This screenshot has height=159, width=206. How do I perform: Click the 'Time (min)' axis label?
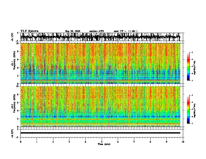104,144
